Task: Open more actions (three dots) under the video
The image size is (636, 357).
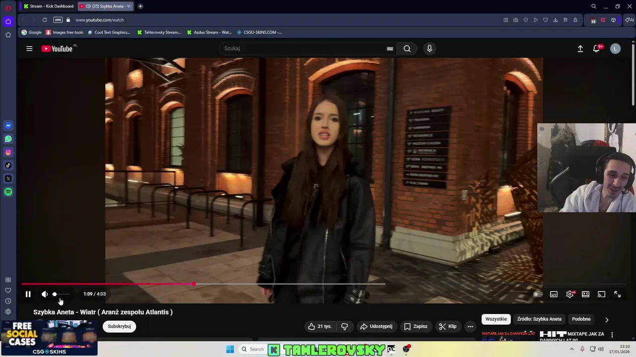Action: [470, 326]
